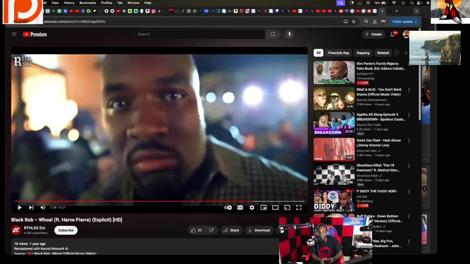The height and width of the screenshot is (264, 470).
Task: Open options for Nas, Big Pun video
Action: coord(409,242)
